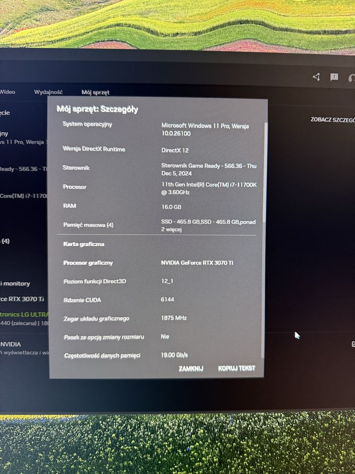355x474 pixels.
Task: Click the '16.0 GB' RAM value
Action: (x=171, y=207)
